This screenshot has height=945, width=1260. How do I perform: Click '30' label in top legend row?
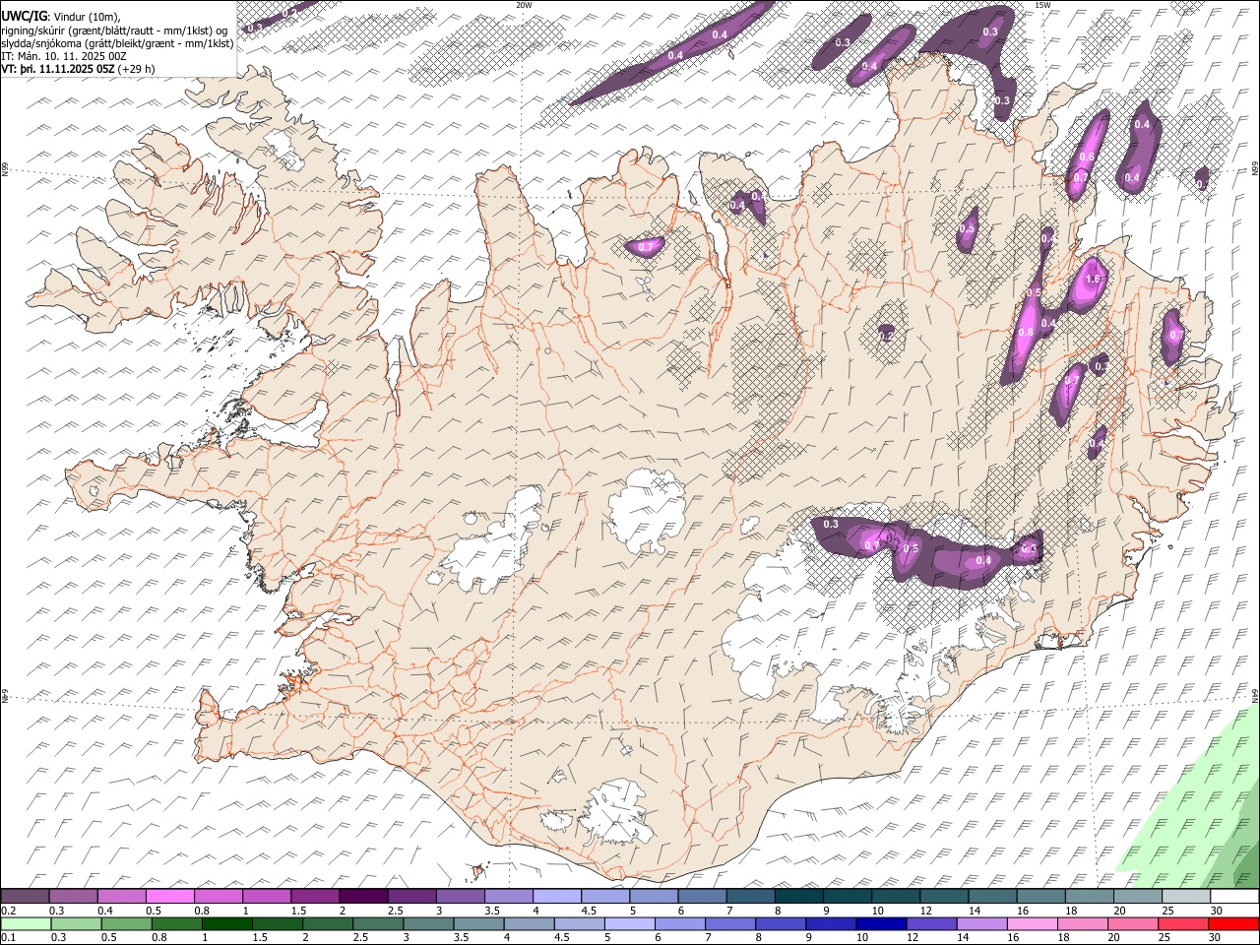1217,911
